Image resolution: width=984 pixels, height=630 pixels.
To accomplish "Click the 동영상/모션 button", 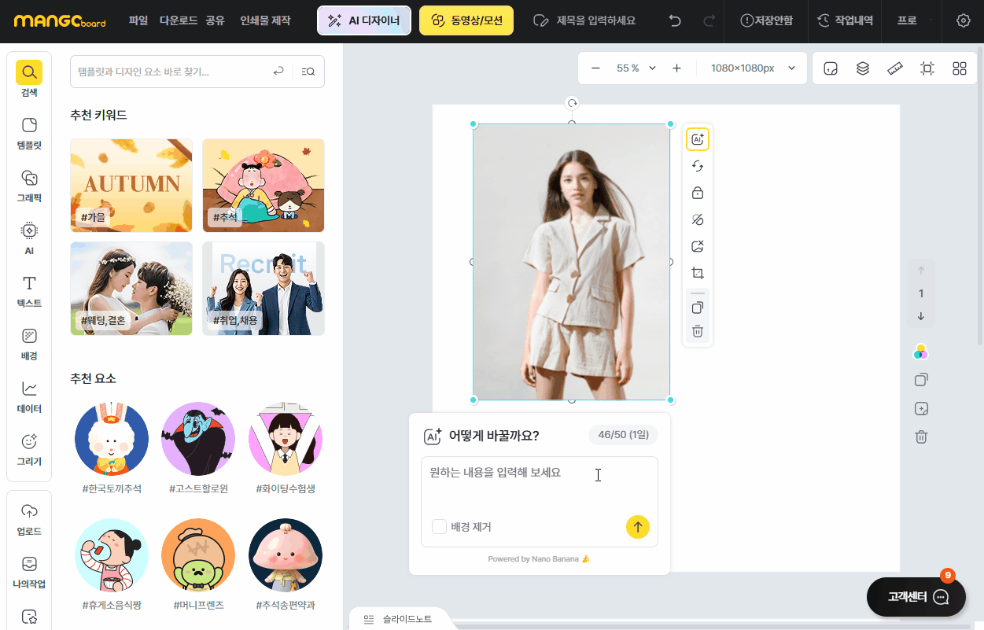I will pos(466,20).
